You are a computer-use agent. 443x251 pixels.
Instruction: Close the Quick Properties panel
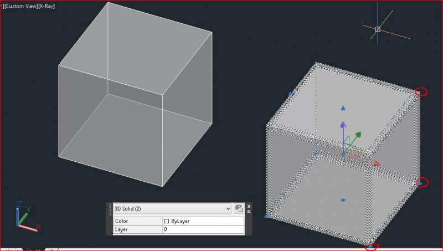click(x=249, y=206)
